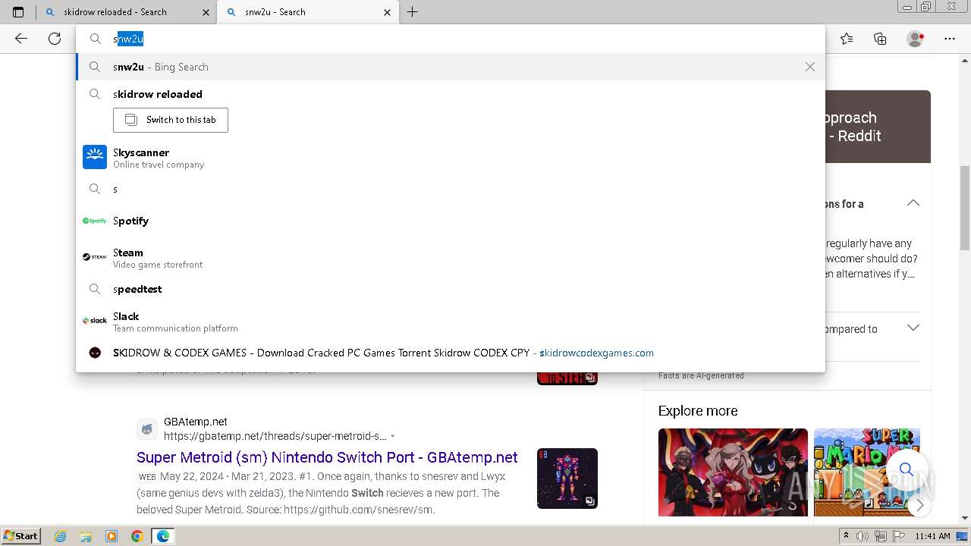Click Switch to this tab button
This screenshot has height=546, width=971.
(171, 120)
